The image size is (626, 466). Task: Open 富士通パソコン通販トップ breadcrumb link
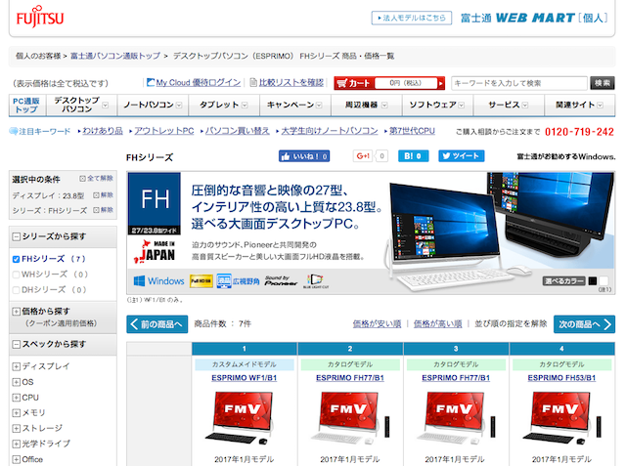coord(115,56)
